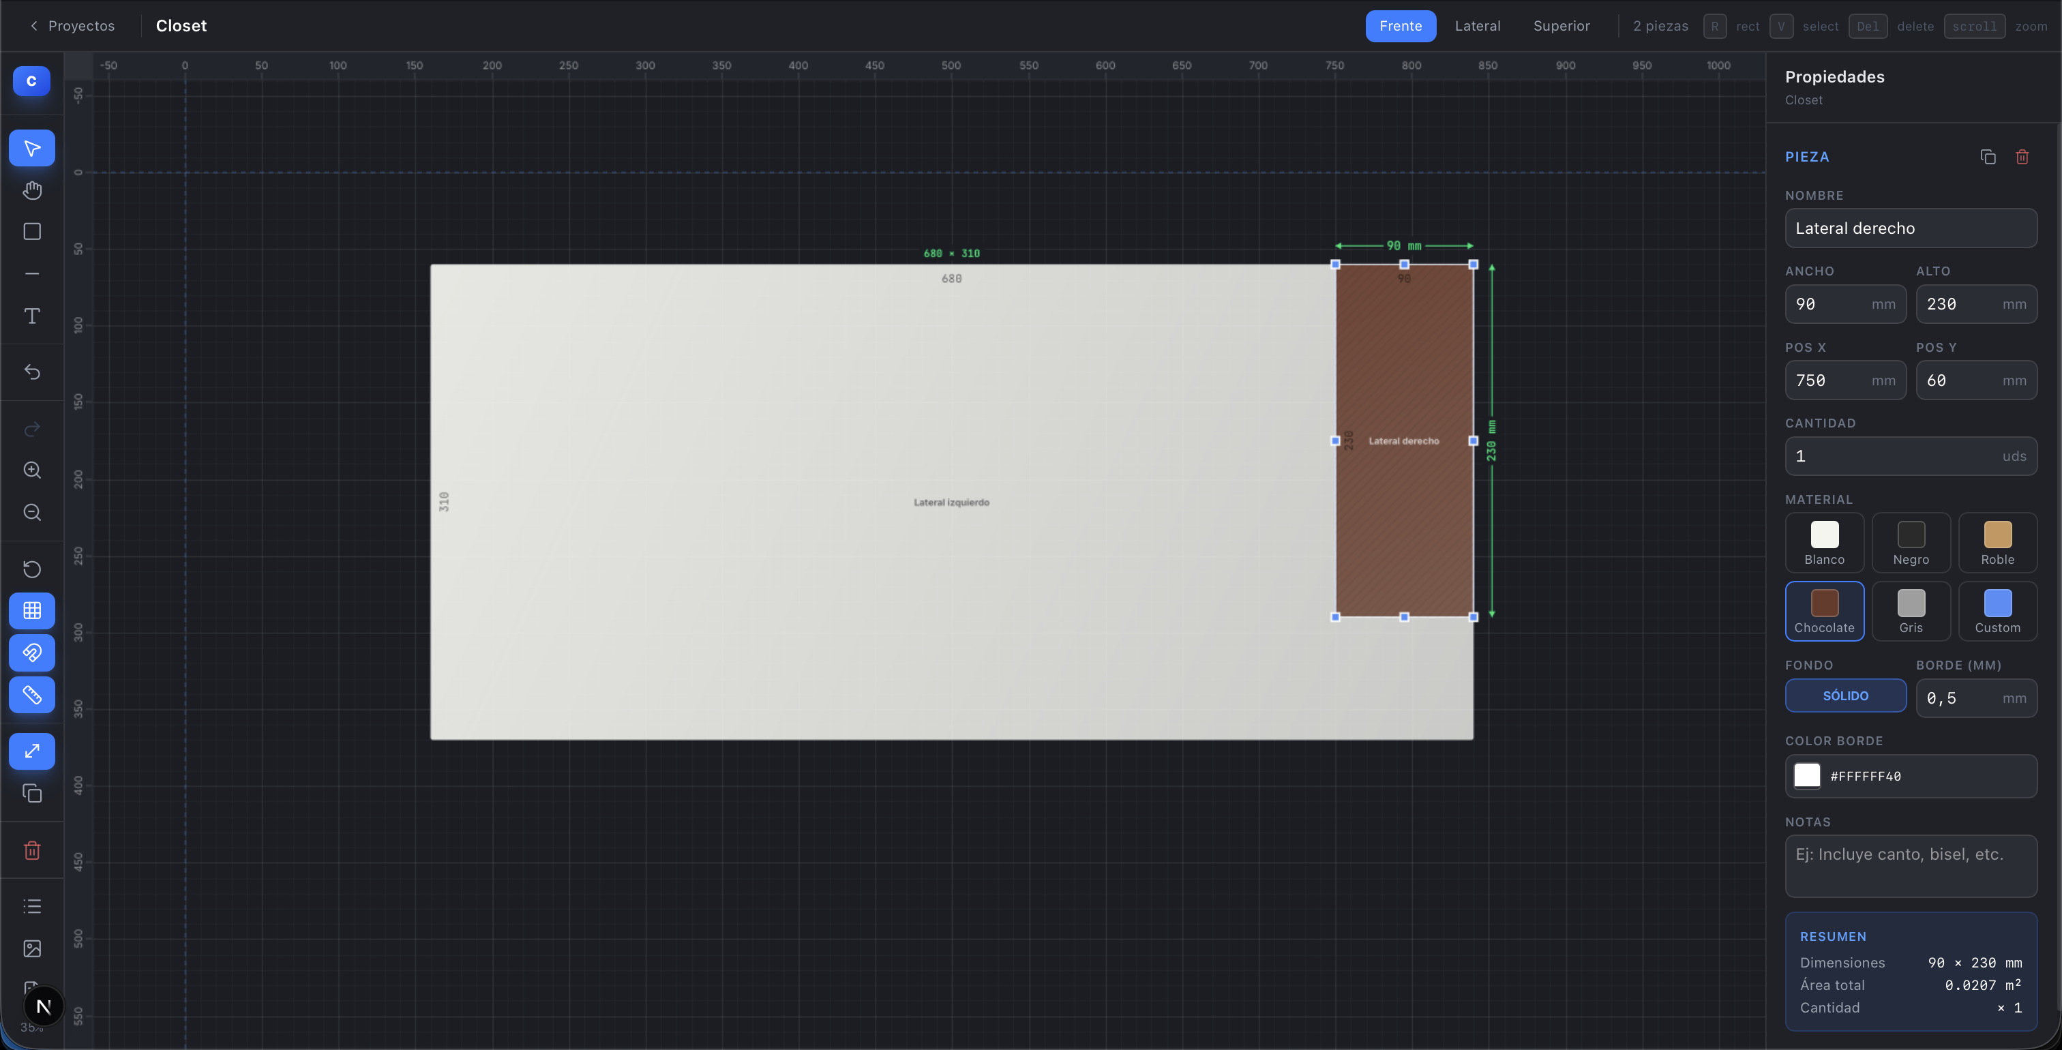Switch to the Lateral view tab
Screen dimensions: 2062x1050
(1477, 26)
